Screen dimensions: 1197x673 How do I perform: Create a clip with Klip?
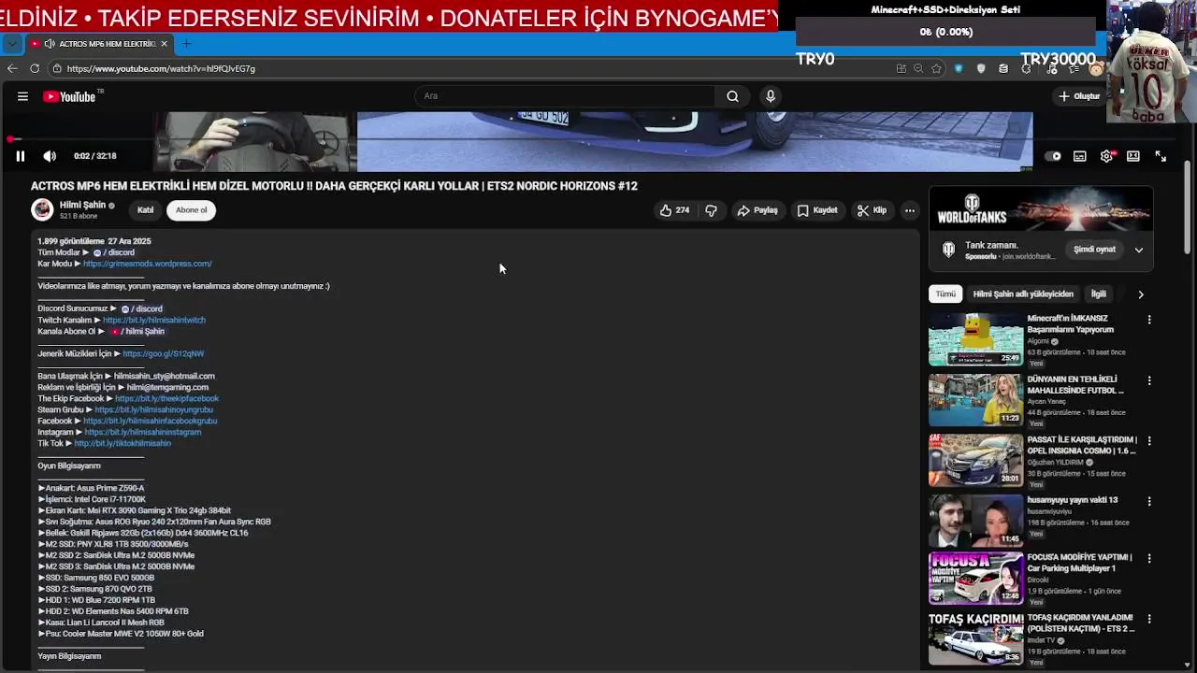tap(872, 210)
